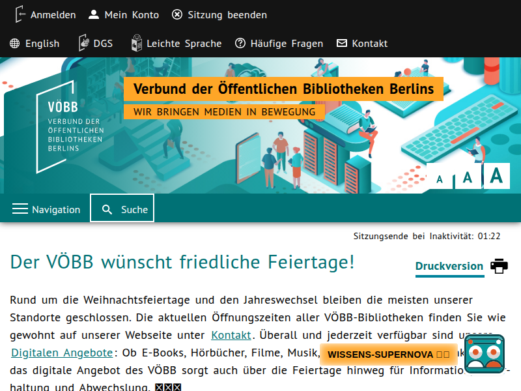Open DGS sign language page
The width and height of the screenshot is (521, 391).
pos(95,44)
